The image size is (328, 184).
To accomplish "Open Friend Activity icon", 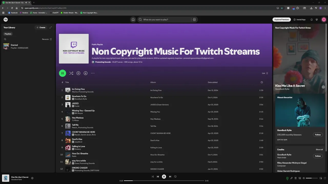I will (x=317, y=19).
